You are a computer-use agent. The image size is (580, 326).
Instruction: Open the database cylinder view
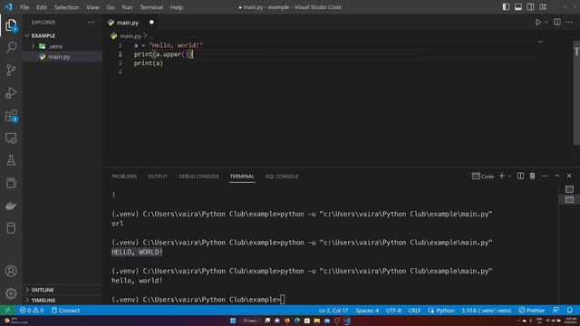11,228
